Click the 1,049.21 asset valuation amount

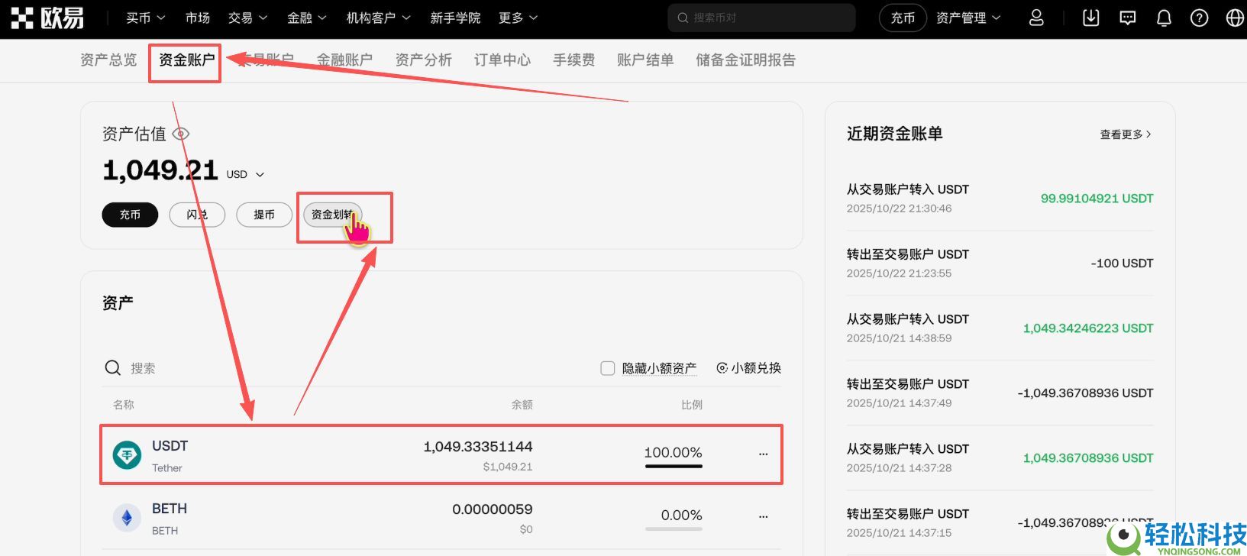click(160, 170)
